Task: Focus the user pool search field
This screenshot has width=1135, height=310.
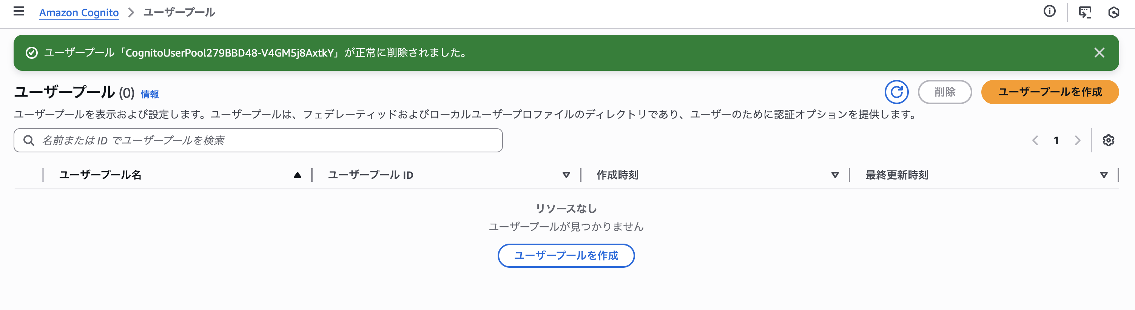Action: [264, 140]
